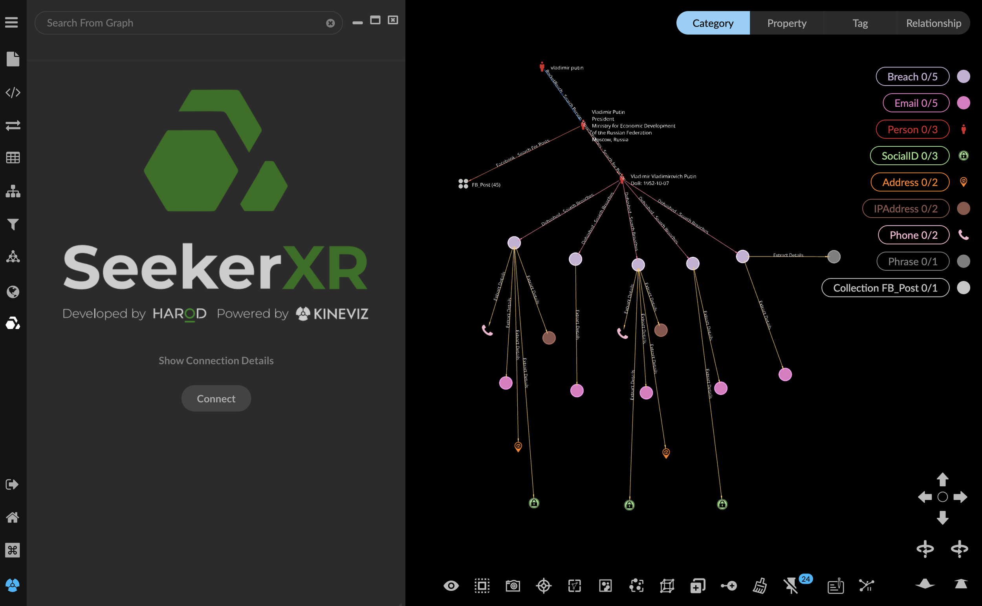
Task: Click the add node plus icon
Action: (x=729, y=586)
